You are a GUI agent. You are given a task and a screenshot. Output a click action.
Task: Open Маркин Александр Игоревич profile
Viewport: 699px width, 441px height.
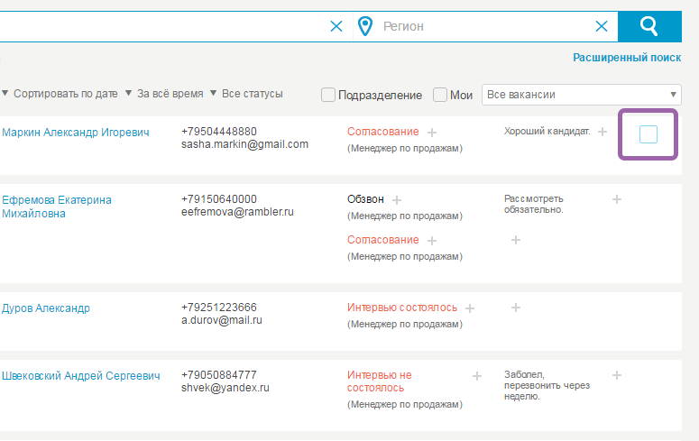coord(76,133)
